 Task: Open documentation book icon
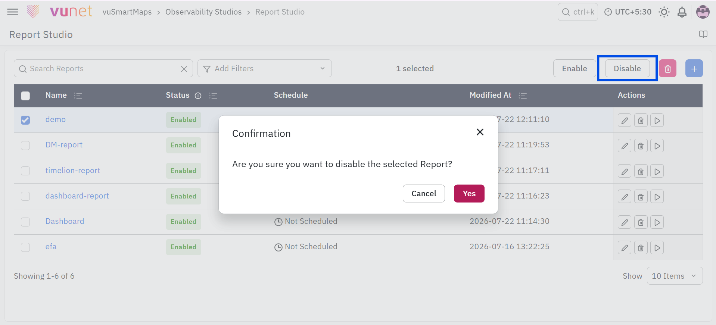[x=703, y=34]
